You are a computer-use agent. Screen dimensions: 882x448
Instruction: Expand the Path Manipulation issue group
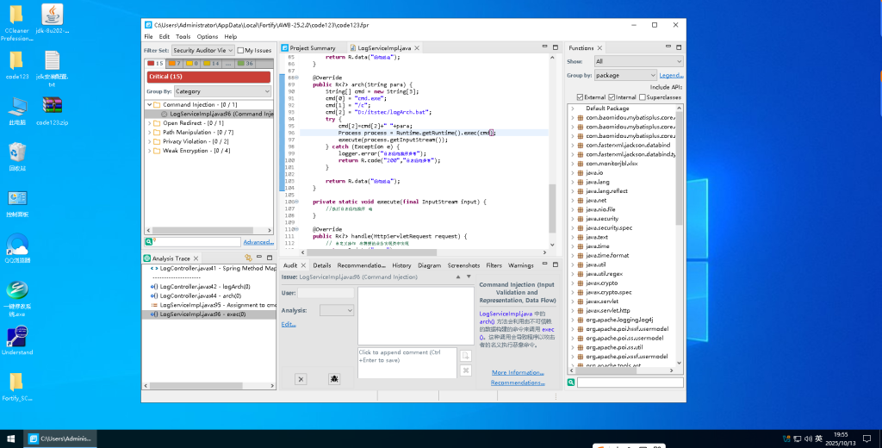149,132
